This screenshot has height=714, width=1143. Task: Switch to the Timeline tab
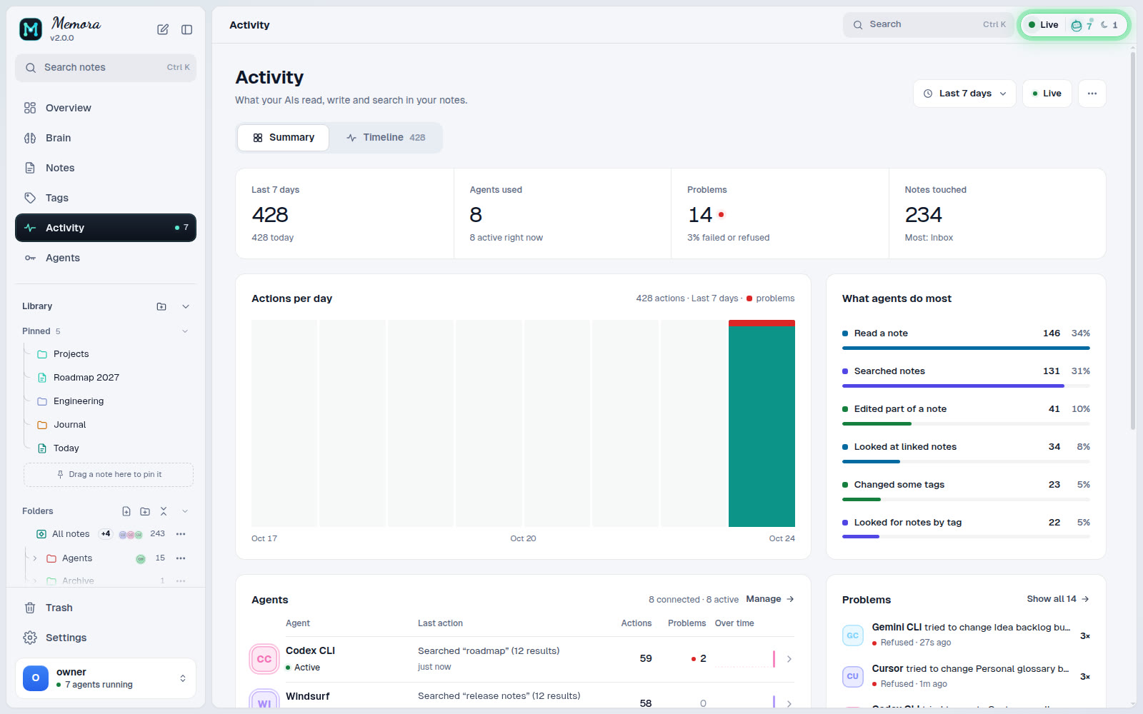click(386, 138)
